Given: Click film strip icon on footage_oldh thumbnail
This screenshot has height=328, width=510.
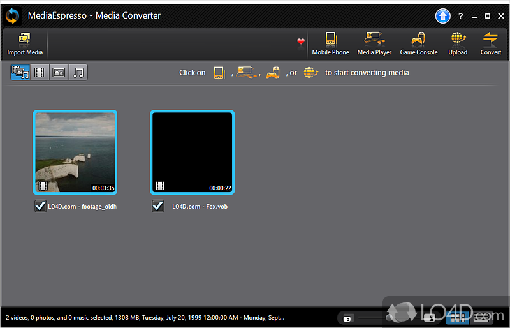Looking at the screenshot, I should 43,186.
